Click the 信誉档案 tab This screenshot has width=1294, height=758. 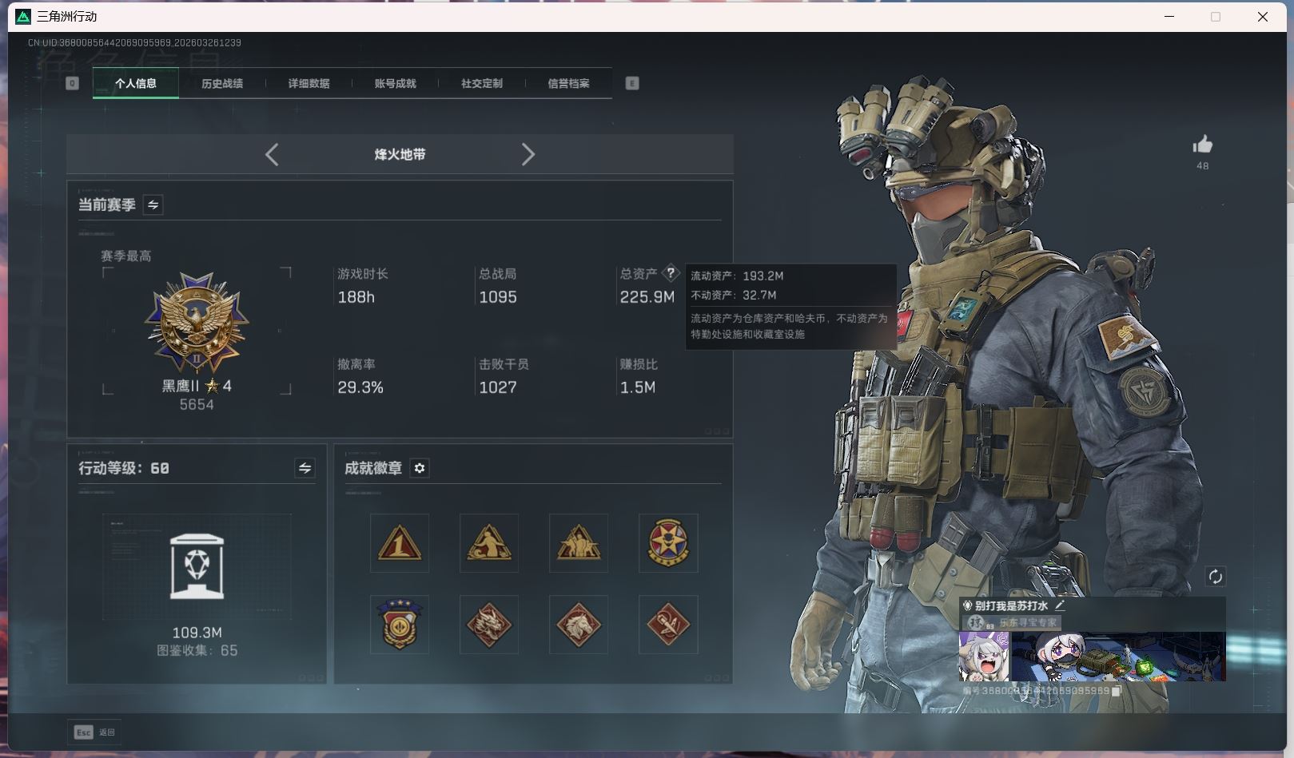[x=568, y=83]
